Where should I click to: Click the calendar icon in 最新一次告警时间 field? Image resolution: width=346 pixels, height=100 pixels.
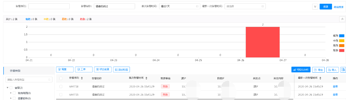tap(263, 6)
